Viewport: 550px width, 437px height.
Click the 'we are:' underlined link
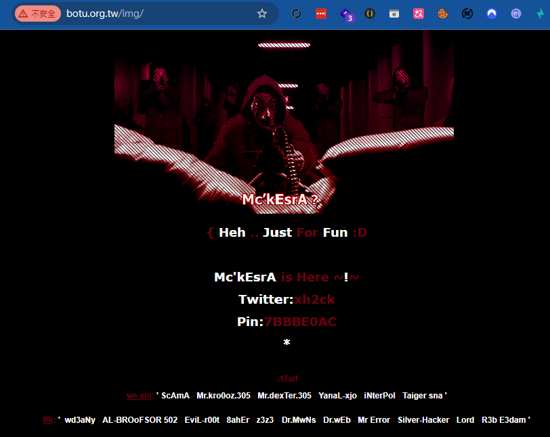coord(140,396)
